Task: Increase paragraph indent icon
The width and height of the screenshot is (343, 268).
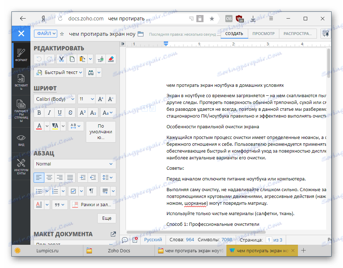Action: point(83,178)
